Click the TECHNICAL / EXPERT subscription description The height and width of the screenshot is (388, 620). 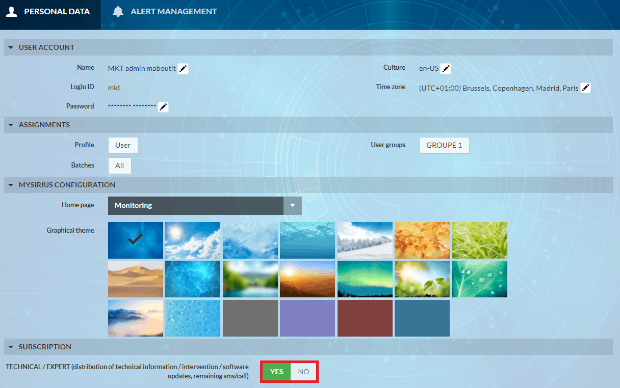[x=127, y=371]
